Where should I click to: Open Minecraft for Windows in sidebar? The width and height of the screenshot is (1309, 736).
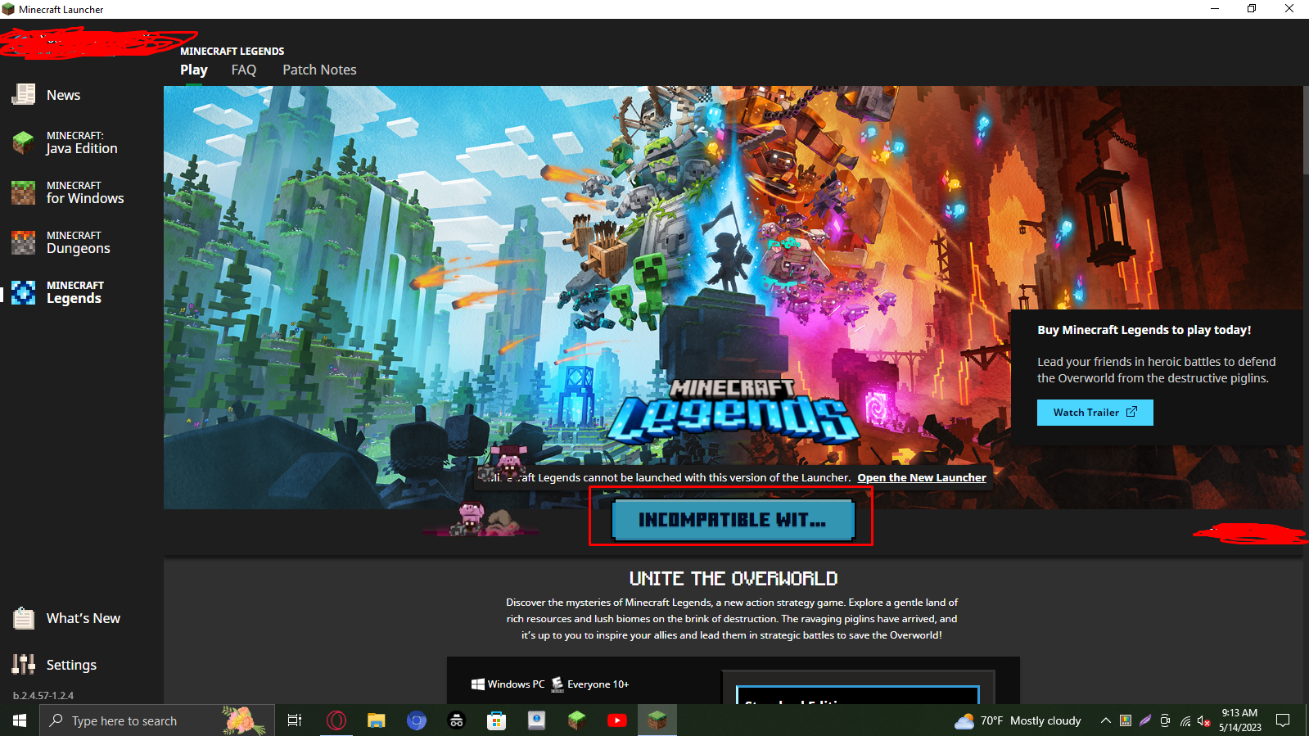point(24,192)
